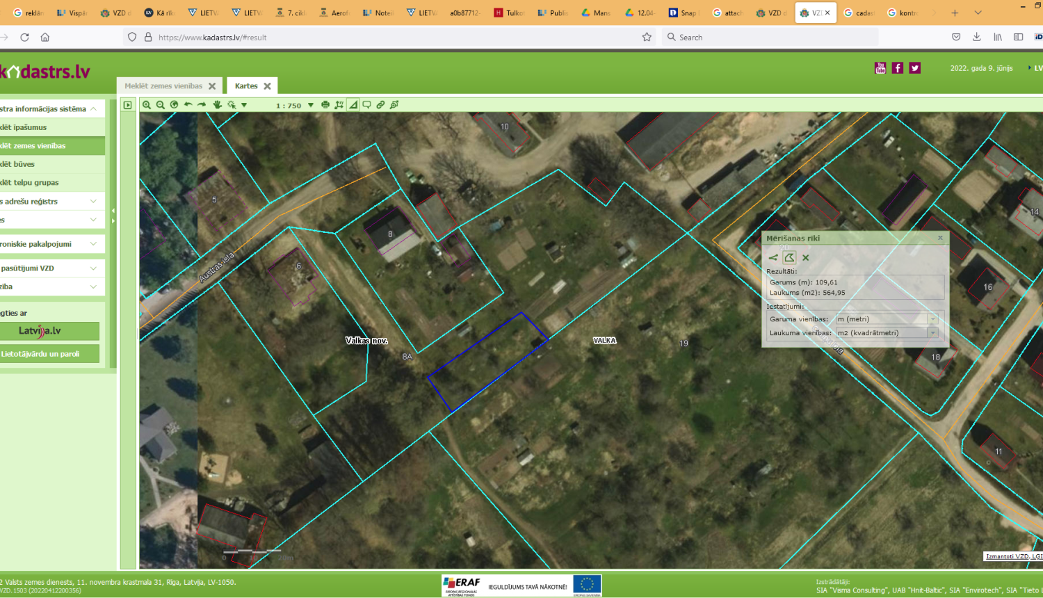
Task: Toggle polygon area measuring mode
Action: click(789, 257)
